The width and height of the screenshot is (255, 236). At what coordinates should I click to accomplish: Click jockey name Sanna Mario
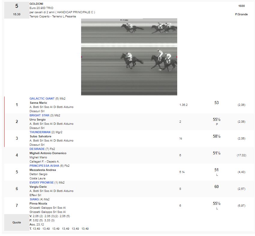(38, 103)
